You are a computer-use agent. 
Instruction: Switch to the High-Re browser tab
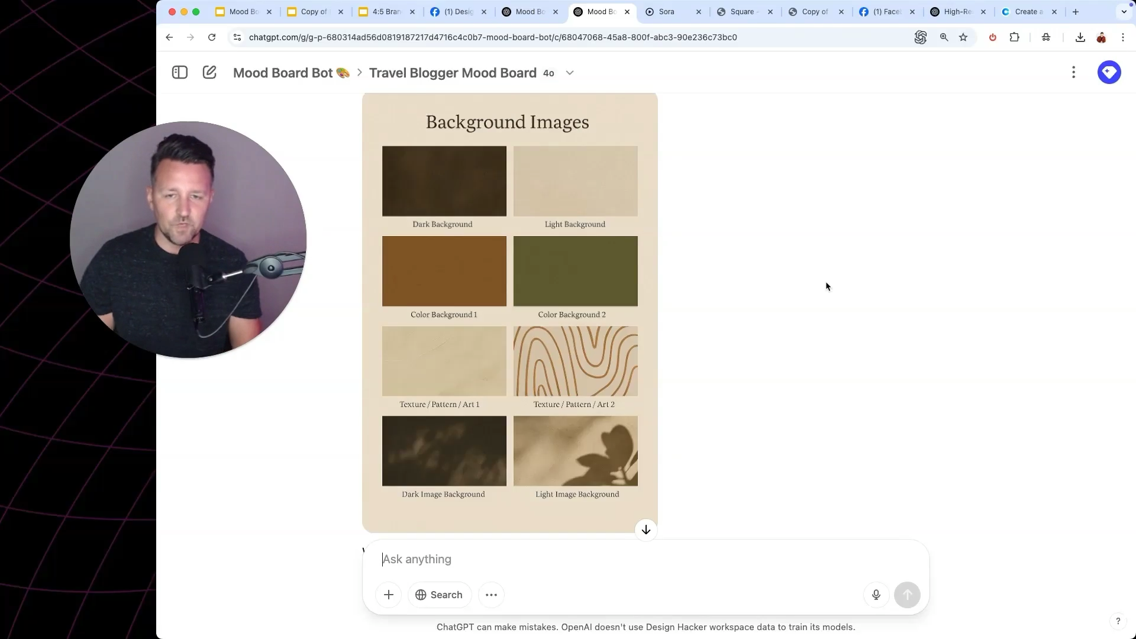[x=957, y=12]
